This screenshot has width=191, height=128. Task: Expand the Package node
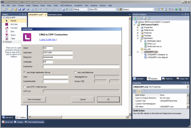(x=138, y=36)
